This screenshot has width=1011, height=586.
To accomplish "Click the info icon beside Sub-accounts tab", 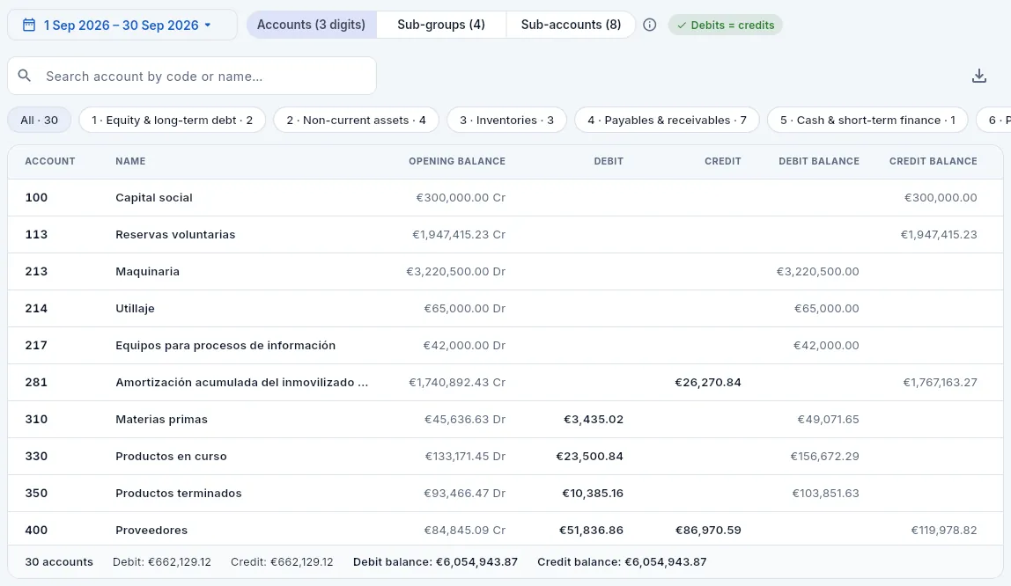I will [649, 26].
